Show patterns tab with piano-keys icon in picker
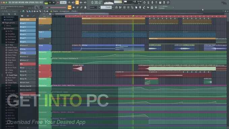 (x=22, y=16)
